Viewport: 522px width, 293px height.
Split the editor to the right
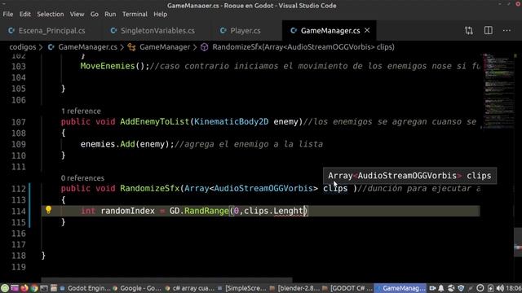coord(488,31)
